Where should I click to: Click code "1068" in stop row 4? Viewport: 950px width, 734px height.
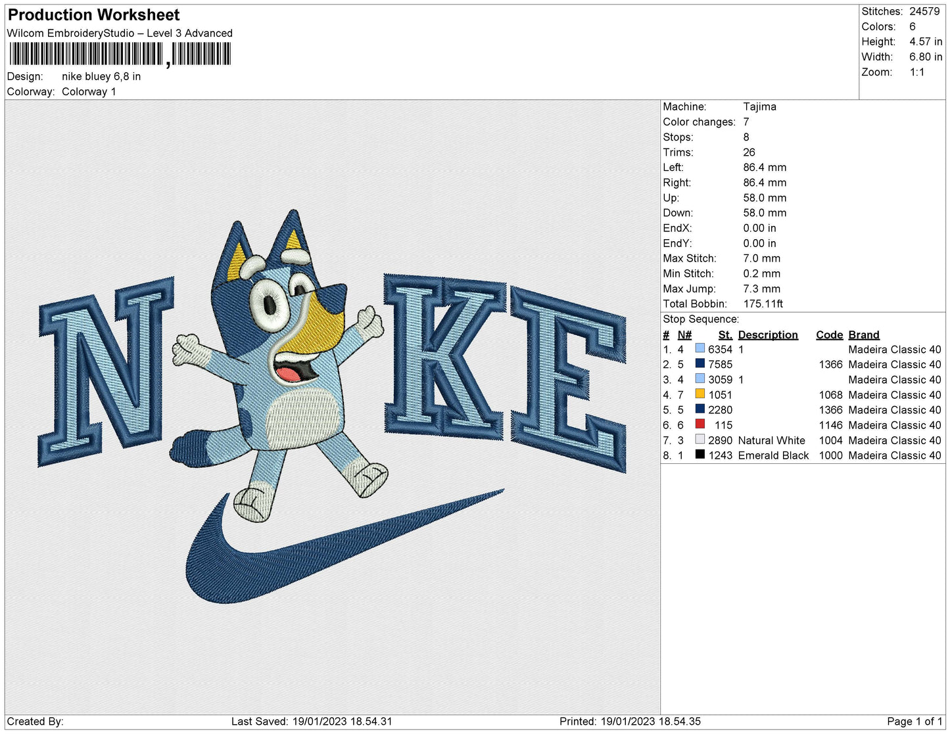tap(830, 395)
